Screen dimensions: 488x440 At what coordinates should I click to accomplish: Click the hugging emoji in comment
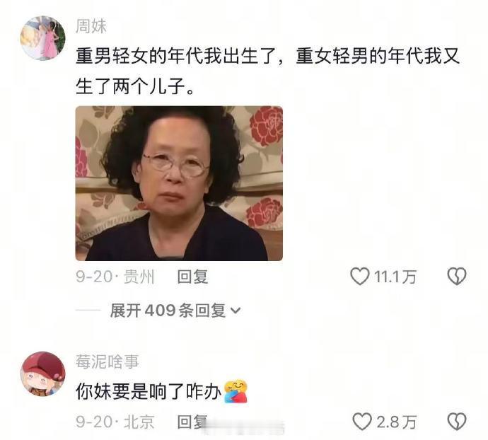click(x=236, y=391)
